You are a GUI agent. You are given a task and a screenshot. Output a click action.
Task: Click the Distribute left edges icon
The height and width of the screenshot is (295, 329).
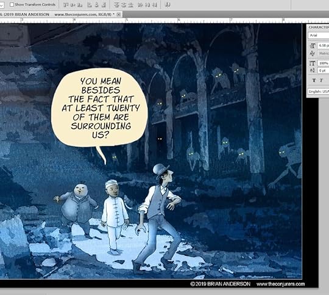(140, 5)
